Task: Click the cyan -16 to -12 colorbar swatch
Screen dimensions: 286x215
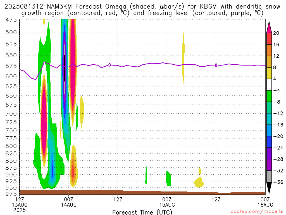Action: [269, 119]
